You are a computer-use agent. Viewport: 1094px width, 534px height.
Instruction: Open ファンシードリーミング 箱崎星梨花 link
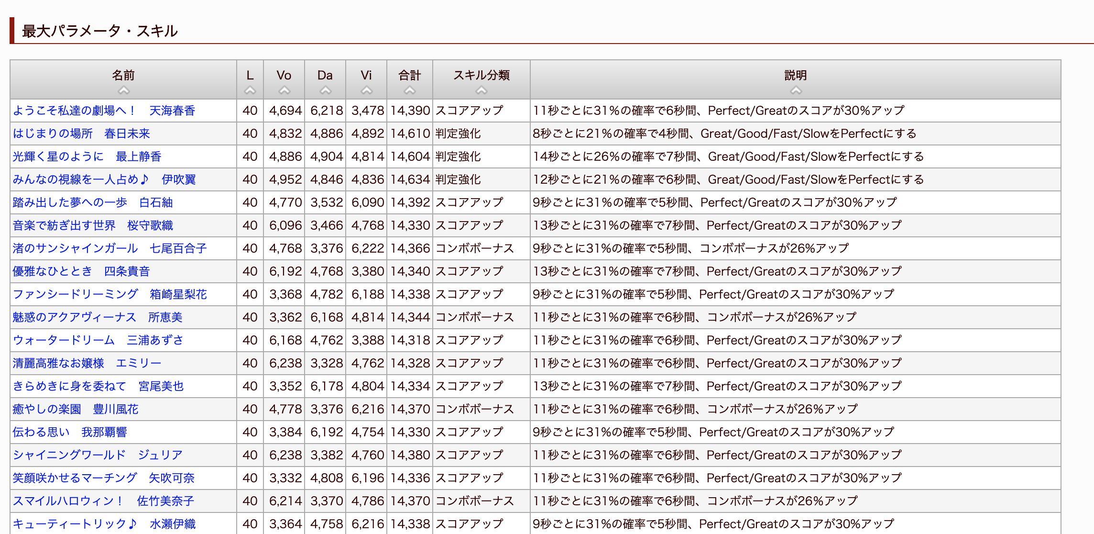(x=109, y=294)
